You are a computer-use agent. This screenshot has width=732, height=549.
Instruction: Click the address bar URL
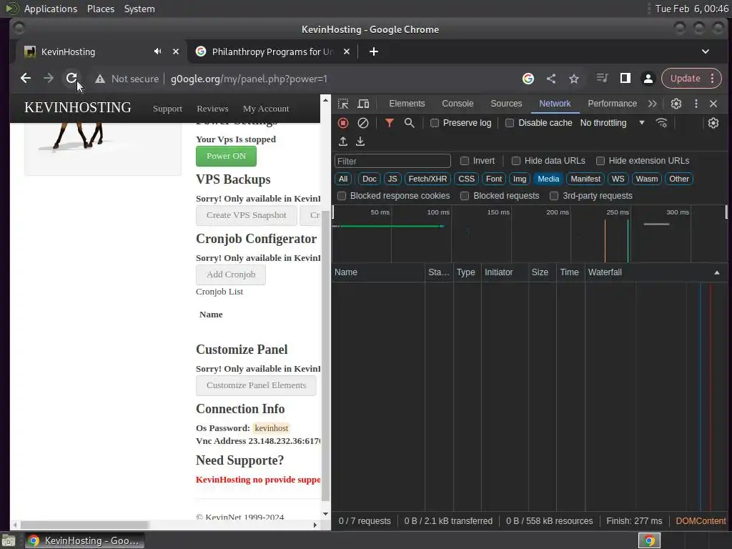point(249,79)
